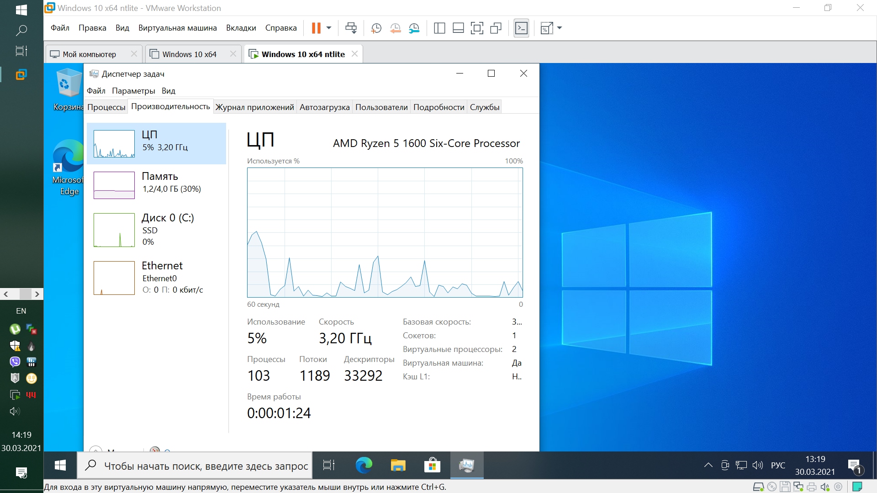Image resolution: width=877 pixels, height=493 pixels.
Task: Open the power options dropdown arrow
Action: tap(329, 28)
